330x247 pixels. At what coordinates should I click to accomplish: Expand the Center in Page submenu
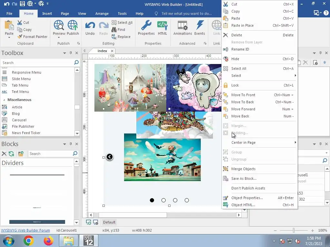[x=259, y=142]
